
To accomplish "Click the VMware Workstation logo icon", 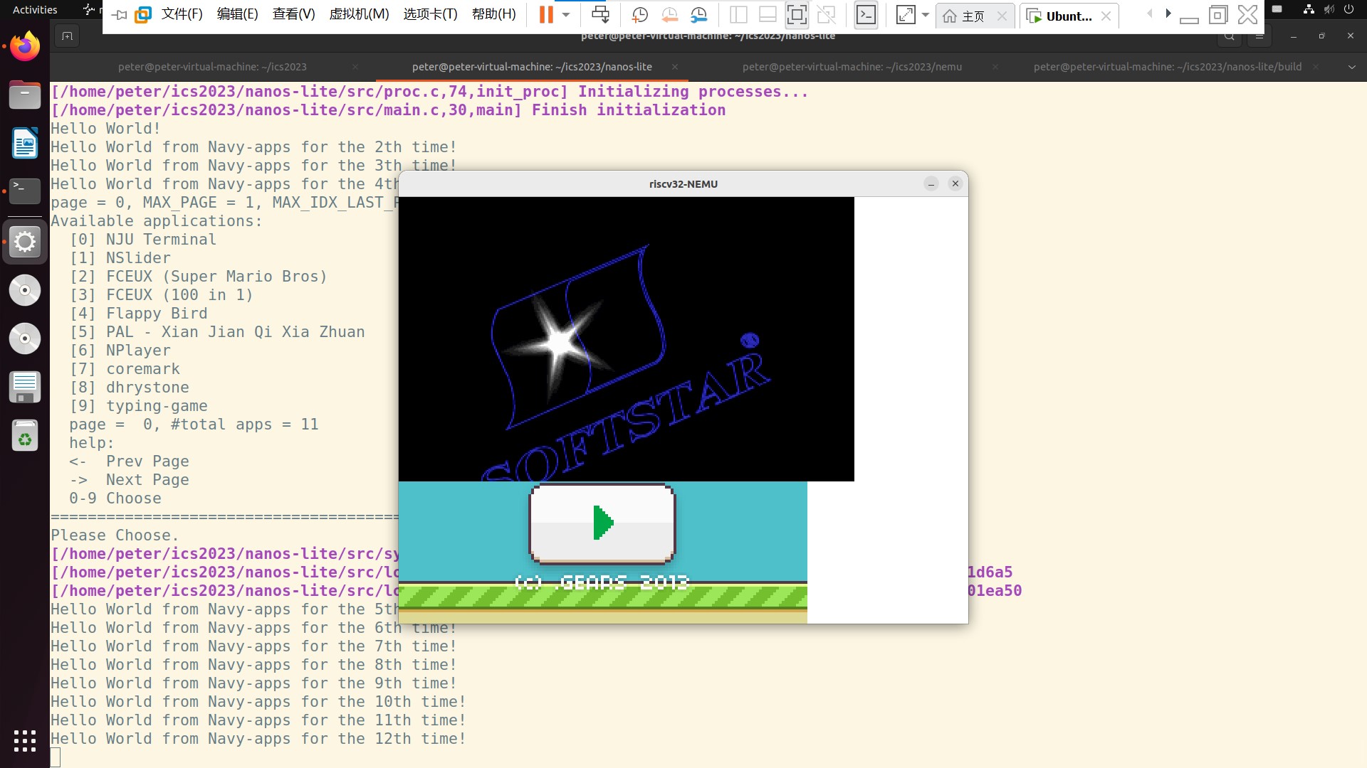I will pos(143,15).
